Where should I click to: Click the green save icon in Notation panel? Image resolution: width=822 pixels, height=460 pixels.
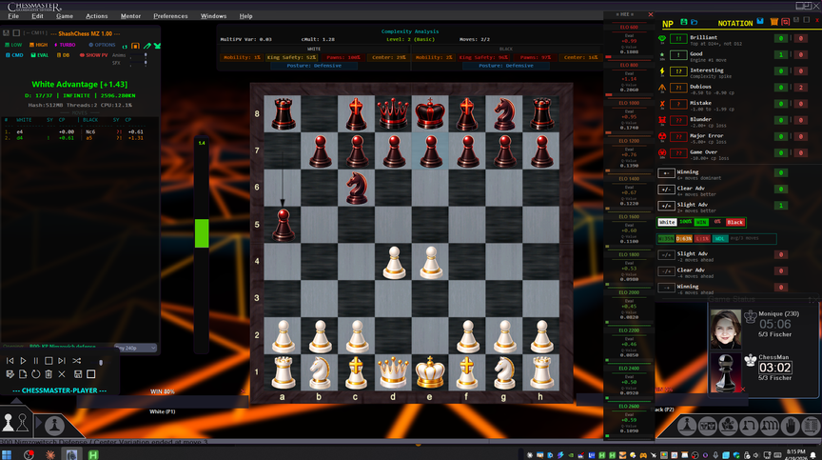[684, 22]
